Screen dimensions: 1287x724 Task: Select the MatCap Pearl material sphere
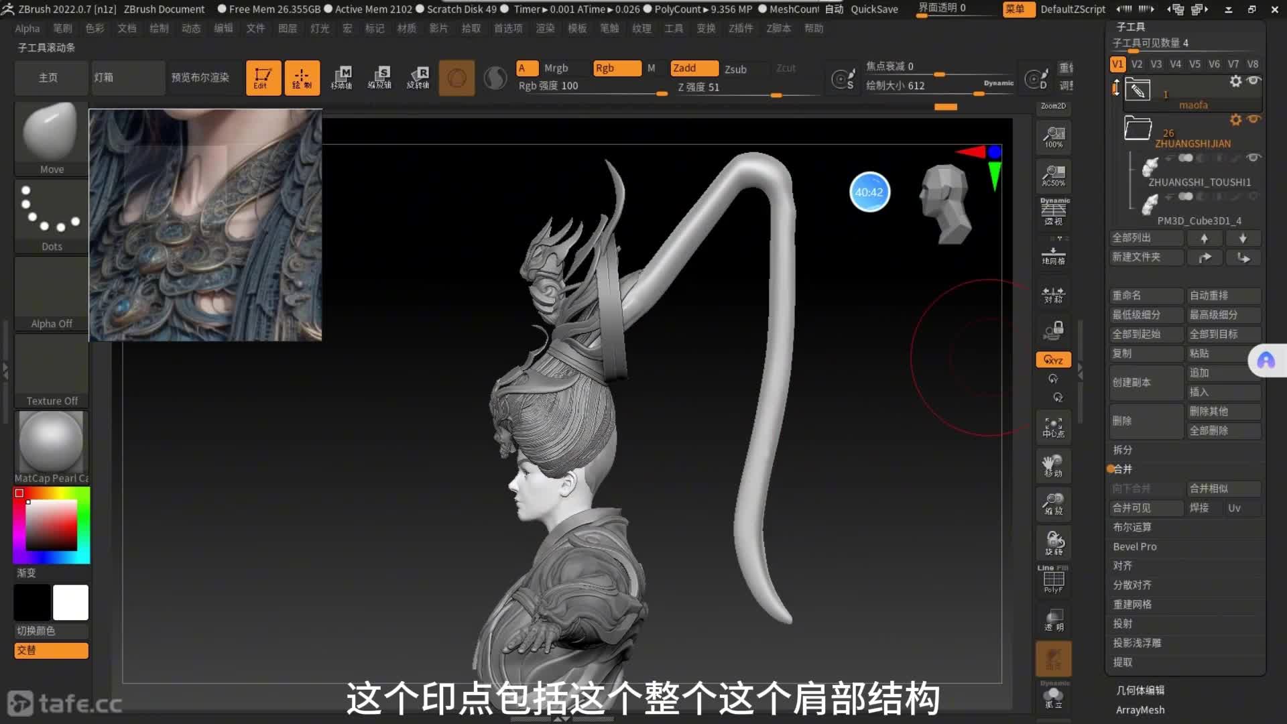(51, 442)
